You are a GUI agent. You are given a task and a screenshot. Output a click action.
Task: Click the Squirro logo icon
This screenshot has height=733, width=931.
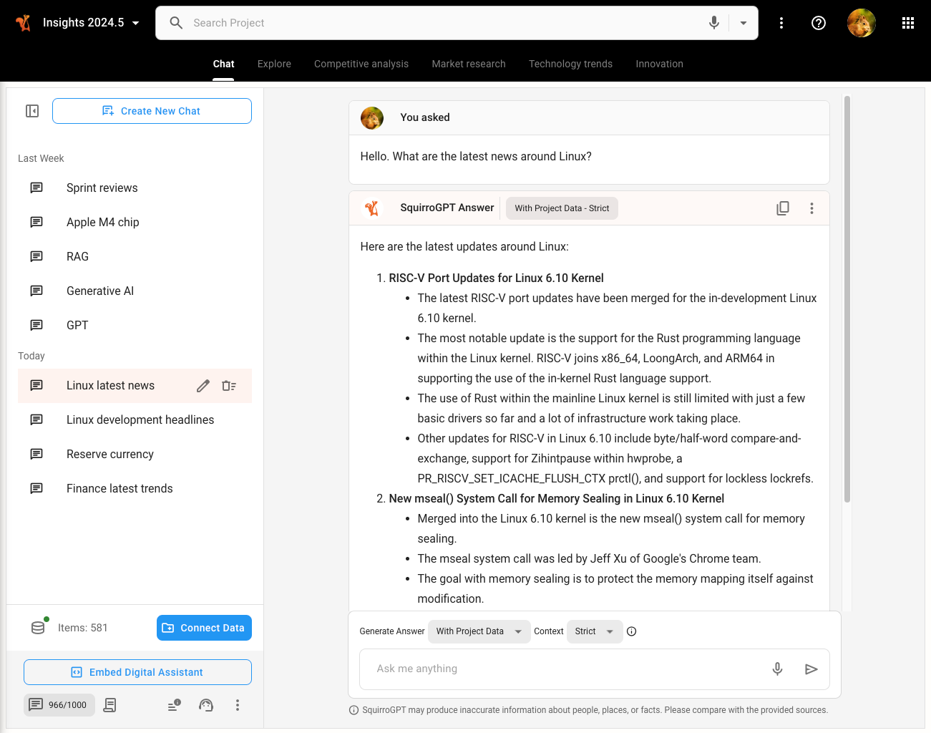[24, 23]
